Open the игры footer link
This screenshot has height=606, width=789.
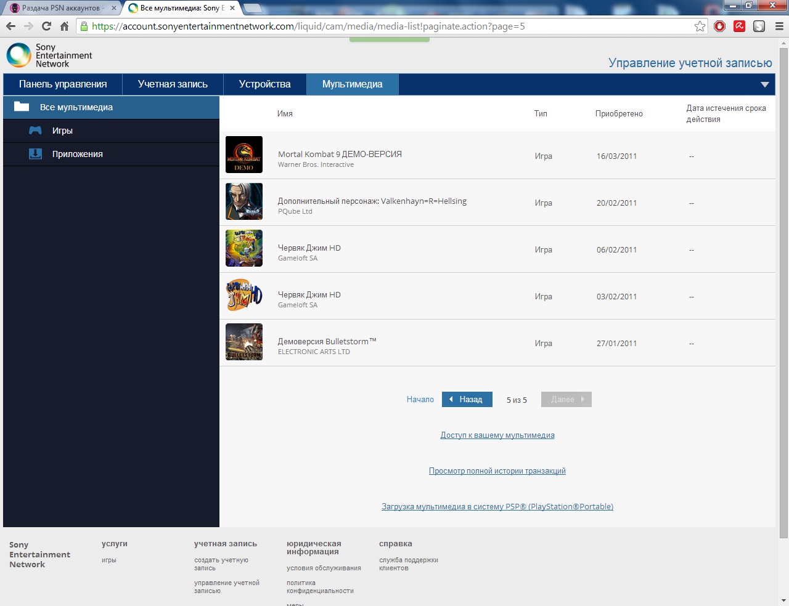pos(109,560)
